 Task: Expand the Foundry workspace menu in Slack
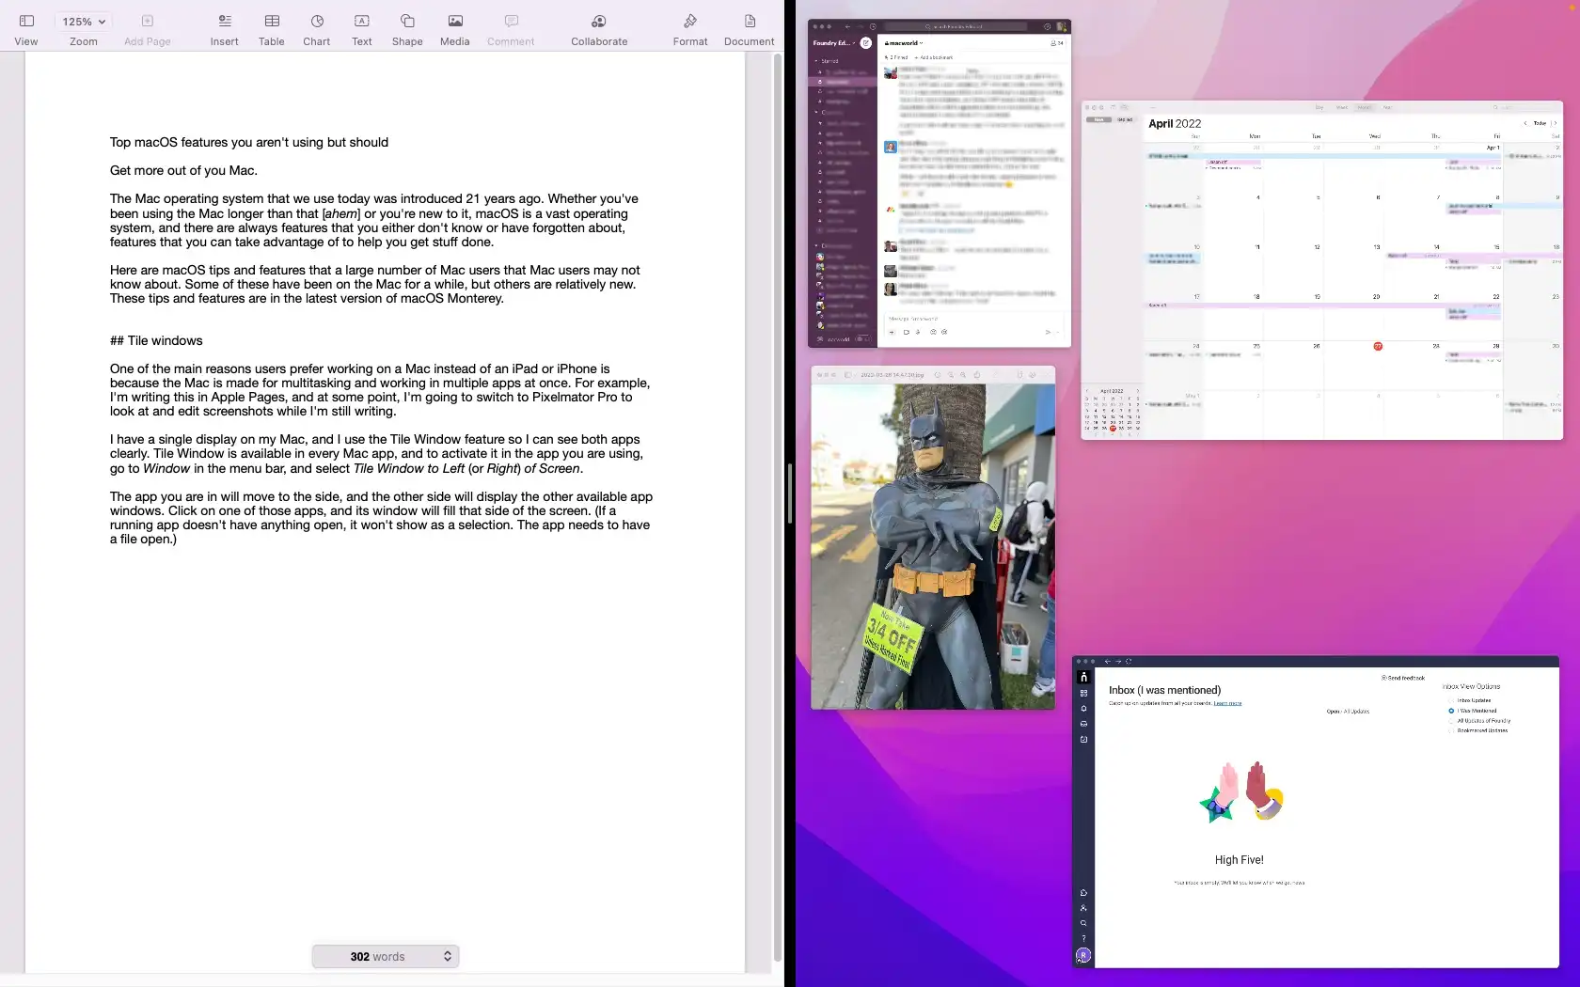(834, 43)
